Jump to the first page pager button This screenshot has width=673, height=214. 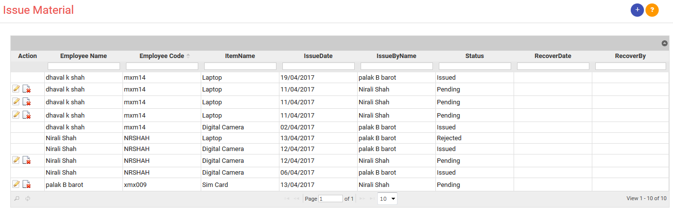(287, 199)
